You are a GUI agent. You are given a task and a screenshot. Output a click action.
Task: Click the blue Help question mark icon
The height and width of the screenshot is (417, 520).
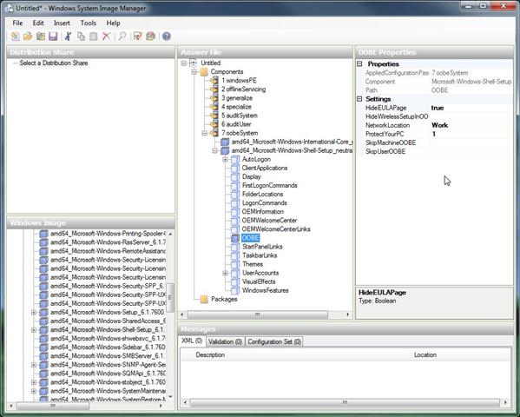167,36
